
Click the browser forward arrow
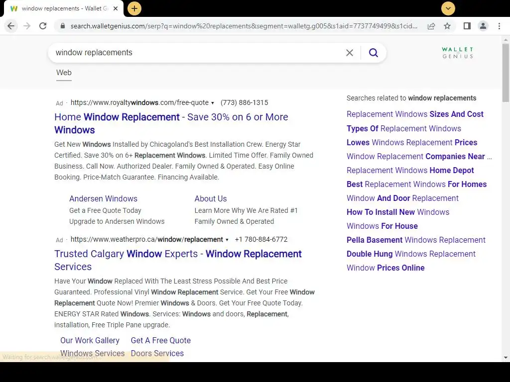pyautogui.click(x=27, y=26)
